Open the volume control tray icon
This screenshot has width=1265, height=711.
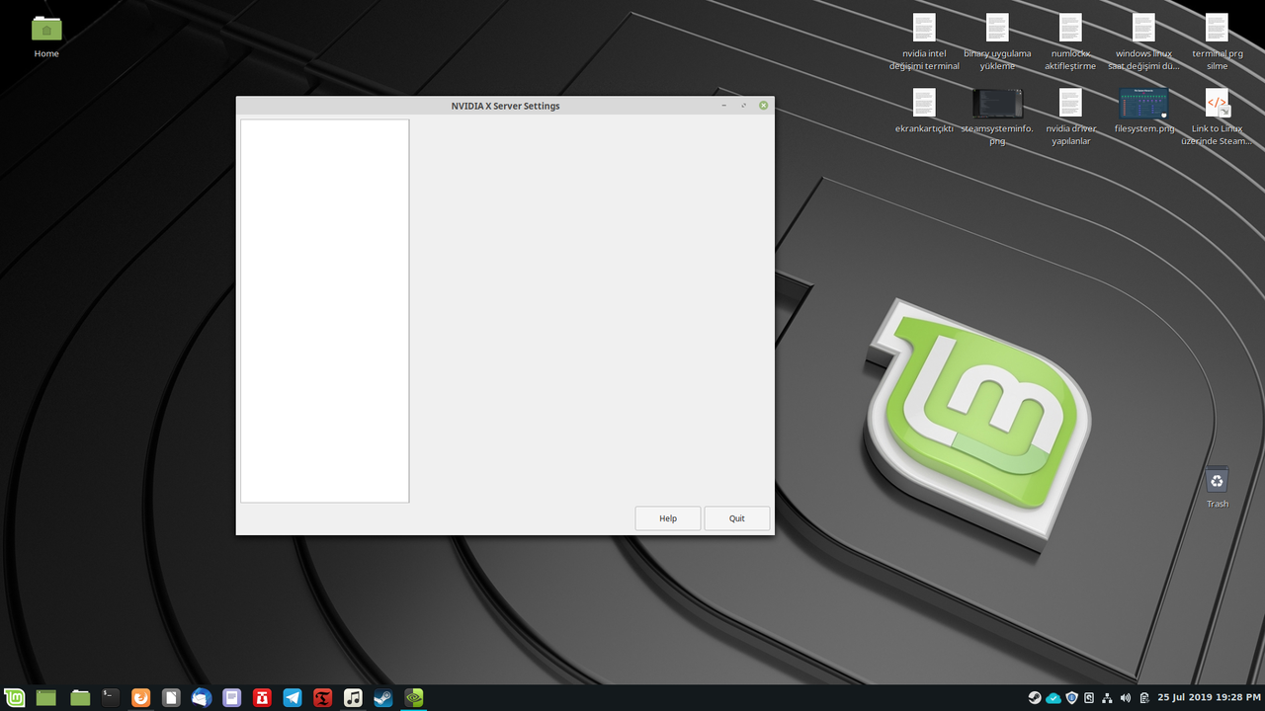(1125, 697)
